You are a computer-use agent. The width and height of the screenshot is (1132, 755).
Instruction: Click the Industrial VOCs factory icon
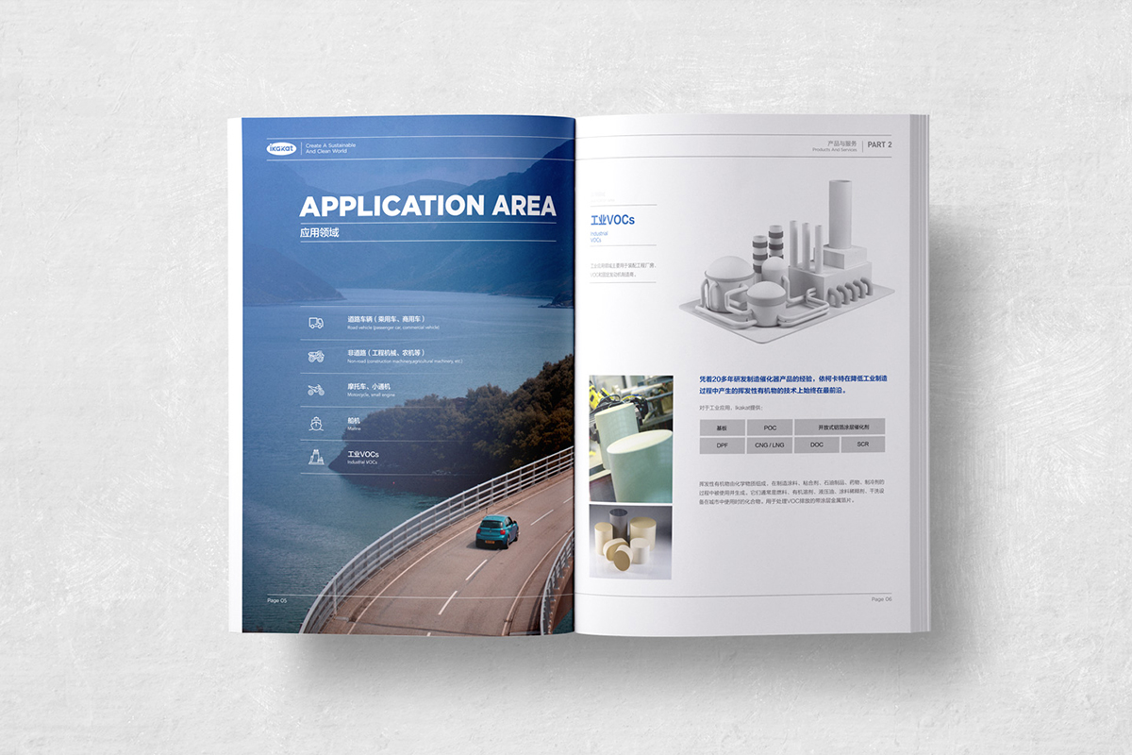(x=316, y=458)
